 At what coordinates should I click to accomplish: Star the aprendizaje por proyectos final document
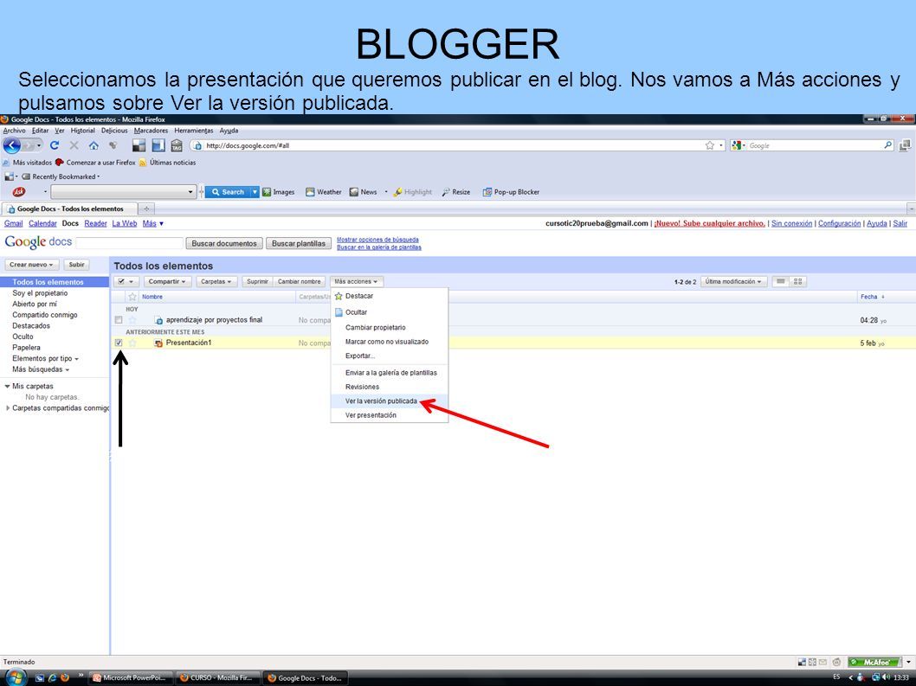click(132, 320)
